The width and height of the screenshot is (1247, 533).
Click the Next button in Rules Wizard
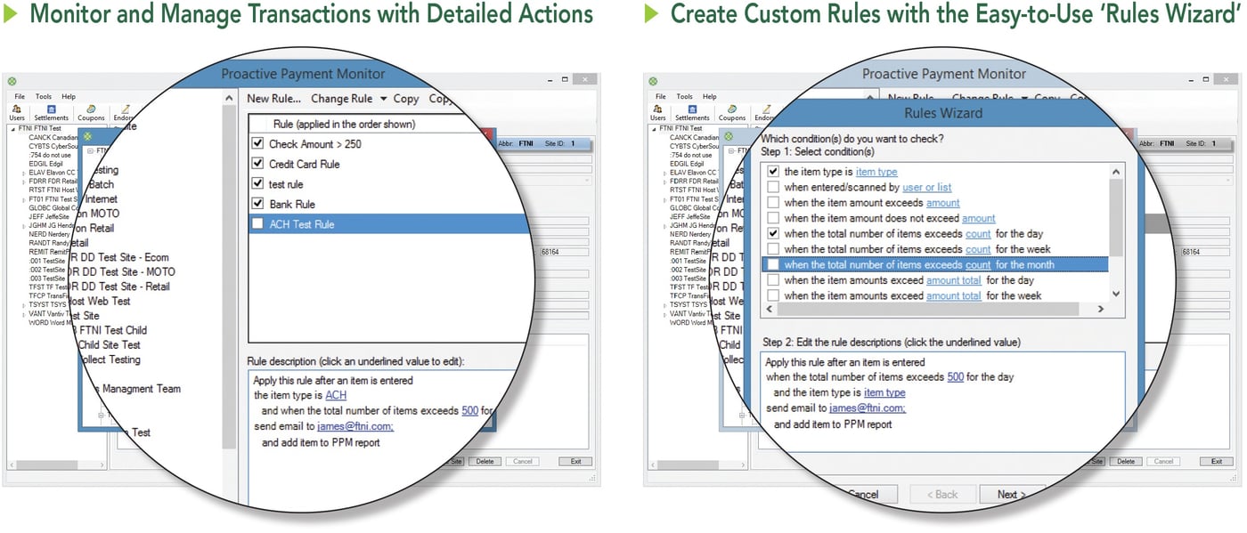coord(1011,495)
